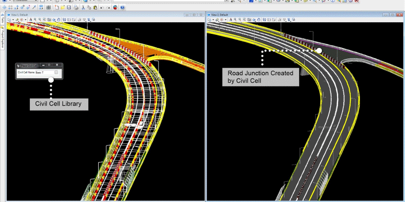This screenshot has width=405, height=202.
Task: Click the Save disk icon
Action: [x=69, y=8]
